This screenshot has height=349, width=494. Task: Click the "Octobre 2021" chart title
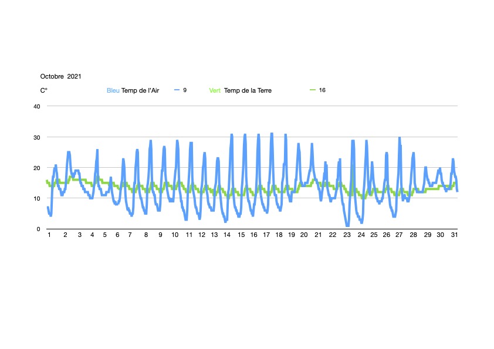point(60,76)
